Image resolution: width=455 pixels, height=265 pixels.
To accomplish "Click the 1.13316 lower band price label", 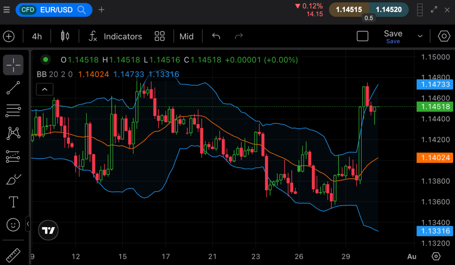I will coord(435,231).
